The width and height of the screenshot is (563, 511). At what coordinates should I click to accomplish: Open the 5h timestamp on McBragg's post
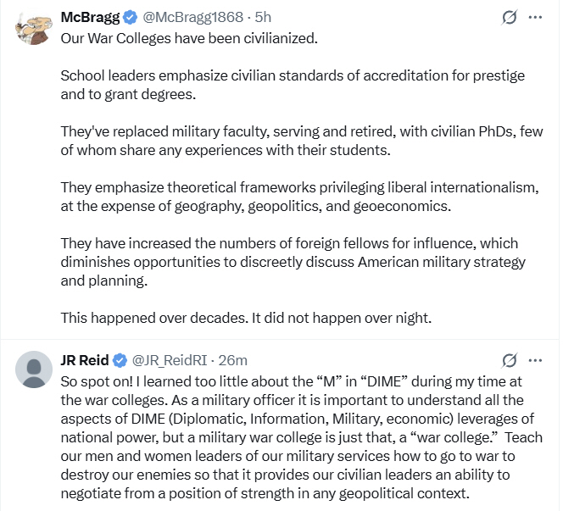[263, 18]
